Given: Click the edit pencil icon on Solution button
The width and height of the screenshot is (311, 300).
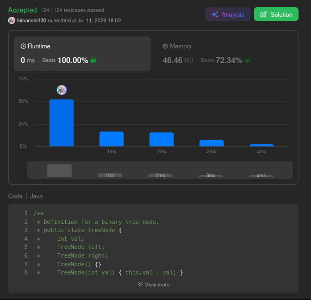Looking at the screenshot, I should 263,14.
